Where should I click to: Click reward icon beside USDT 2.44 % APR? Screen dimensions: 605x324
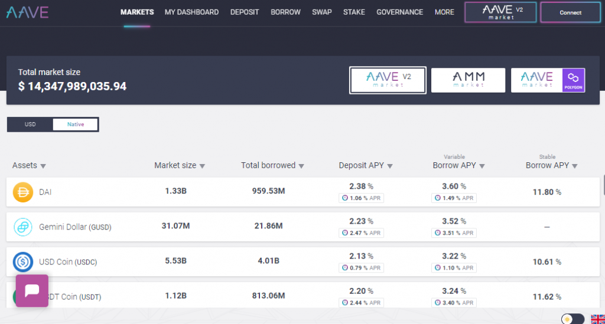[345, 303]
